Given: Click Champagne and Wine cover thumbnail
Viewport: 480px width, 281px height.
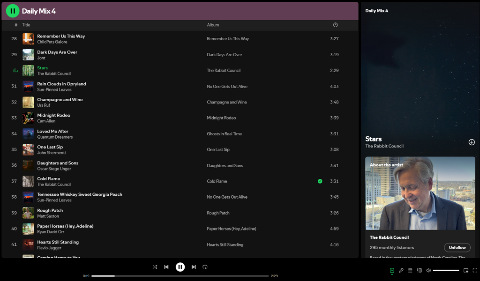Looking at the screenshot, I should coord(28,102).
